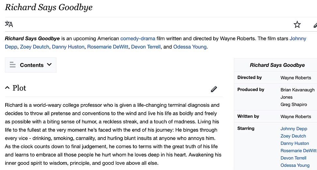Click the Contents list icon

[x=13, y=65]
